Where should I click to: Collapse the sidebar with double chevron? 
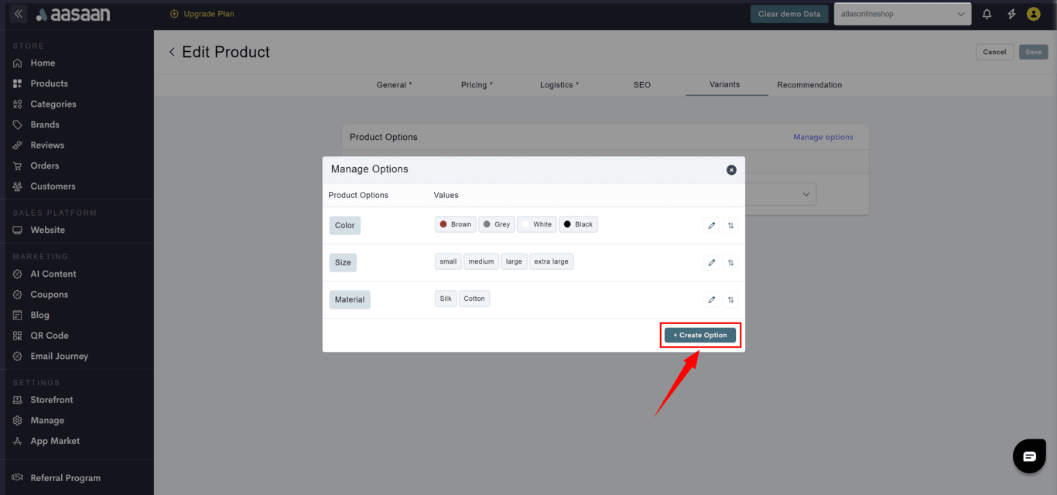click(19, 14)
